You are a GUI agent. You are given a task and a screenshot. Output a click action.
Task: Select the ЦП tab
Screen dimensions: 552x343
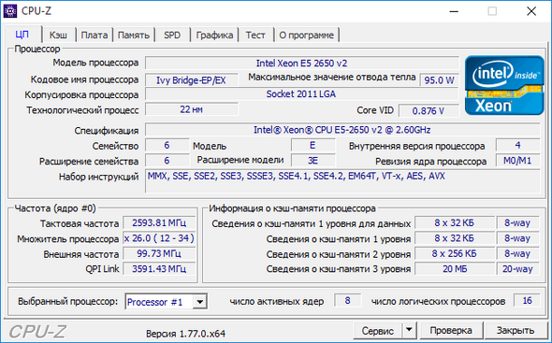click(x=22, y=35)
